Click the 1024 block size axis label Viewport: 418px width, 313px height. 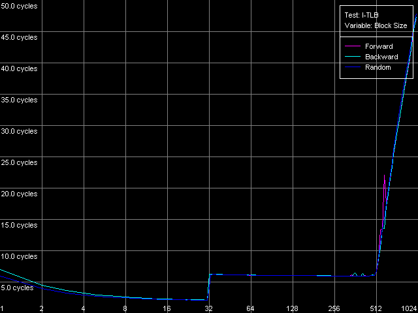(x=409, y=308)
